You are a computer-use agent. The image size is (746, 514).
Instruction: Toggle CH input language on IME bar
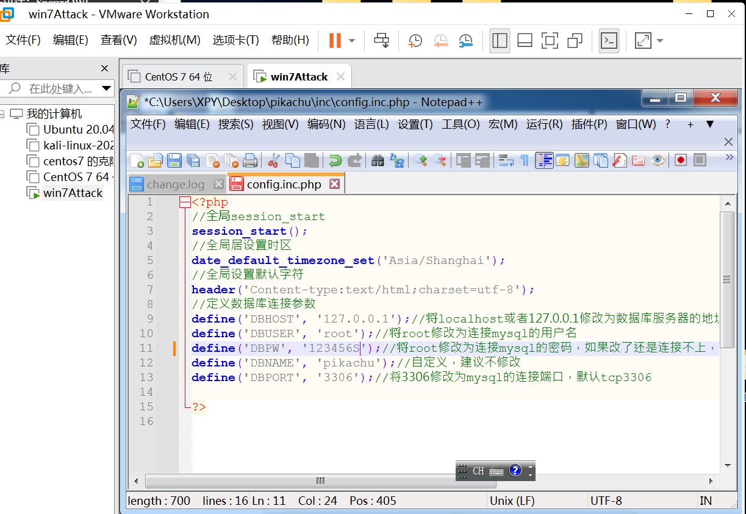pos(478,471)
